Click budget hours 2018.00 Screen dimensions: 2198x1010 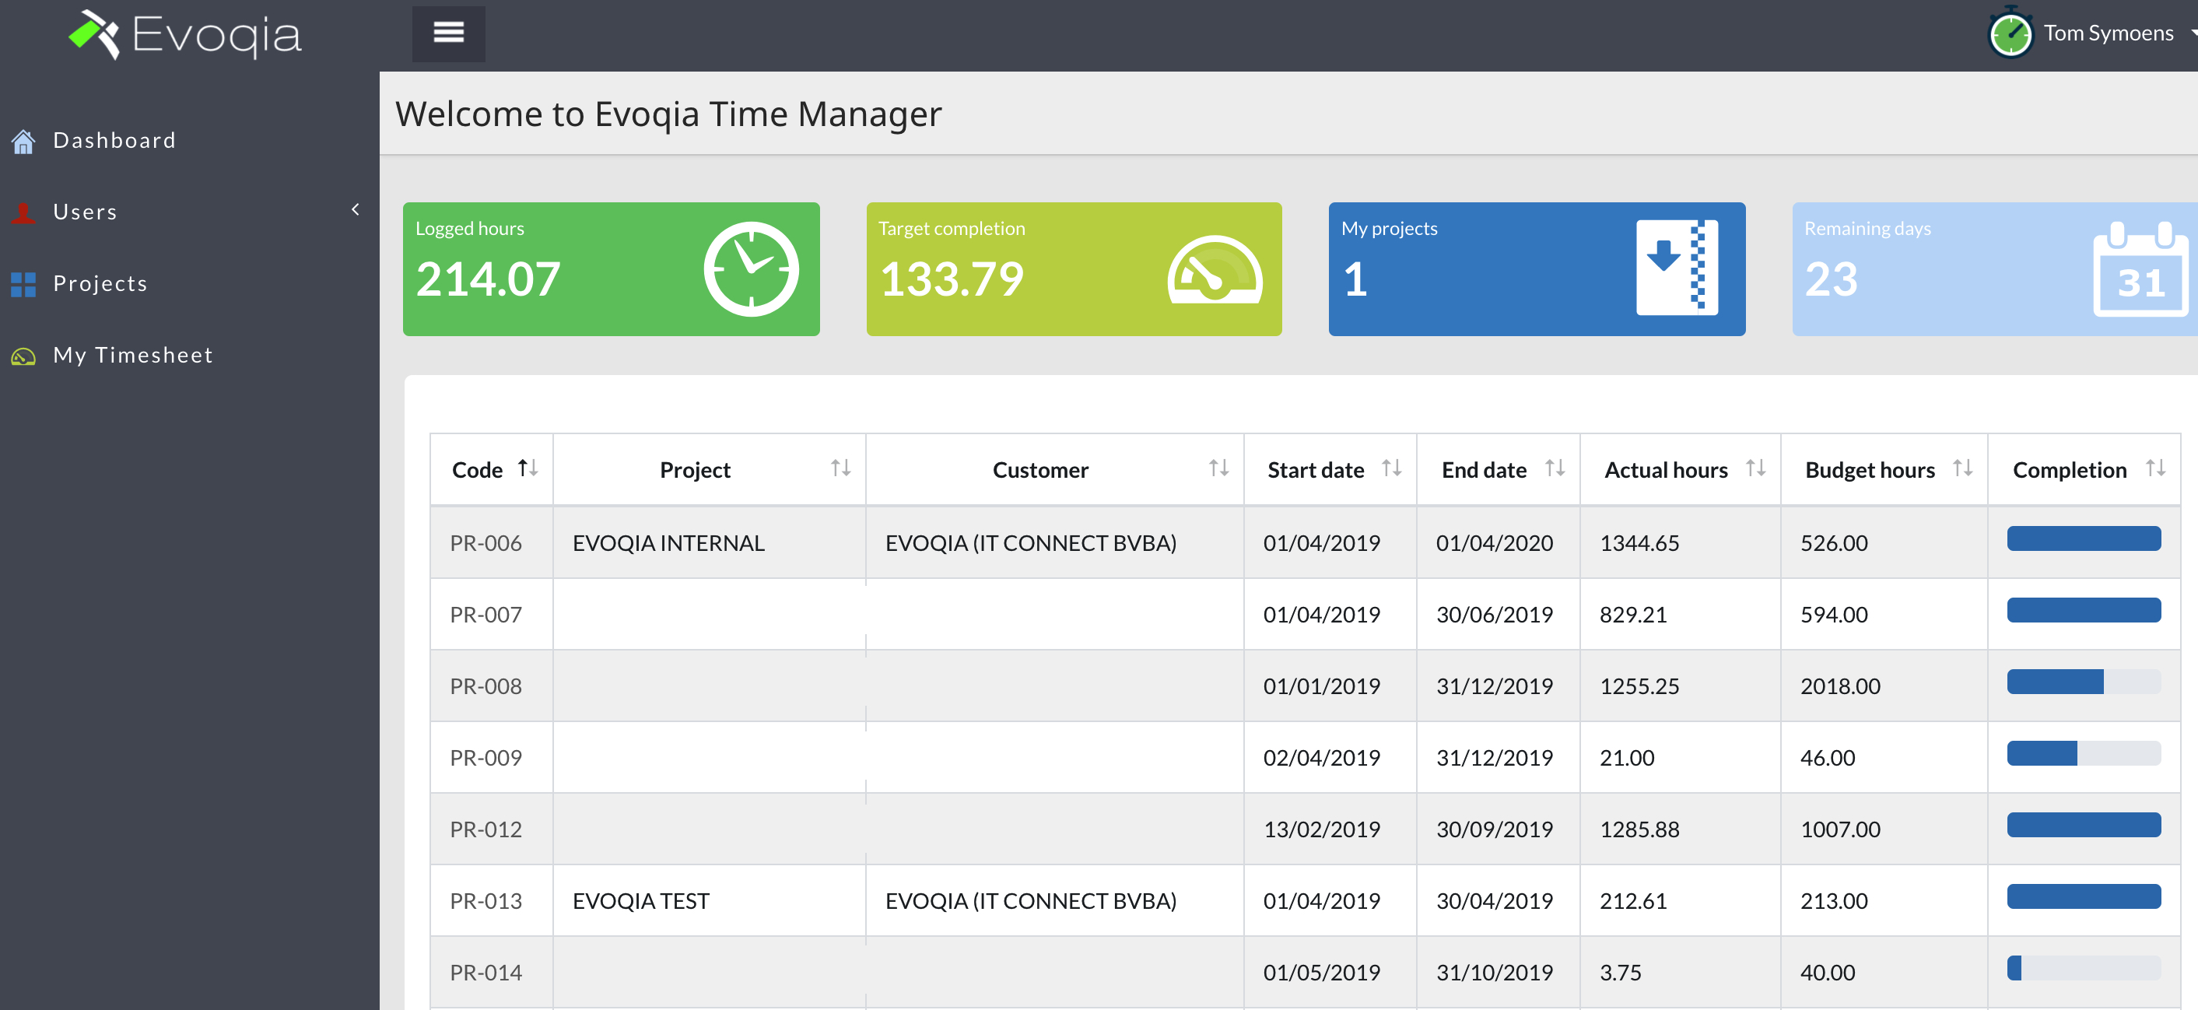click(1839, 687)
